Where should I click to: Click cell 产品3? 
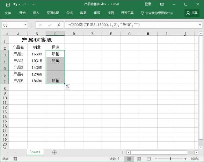[18, 67]
